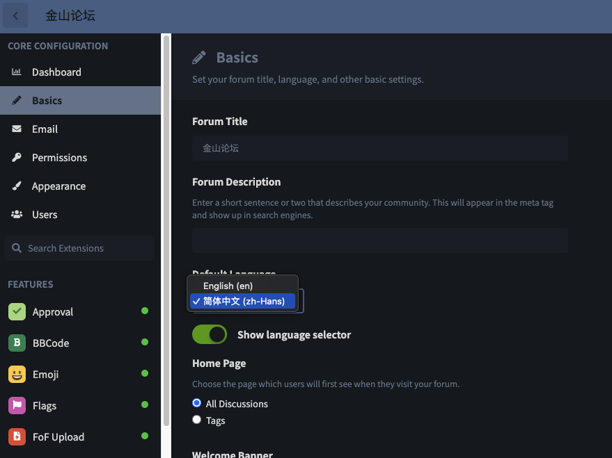Open the Appearance settings page
This screenshot has height=458, width=612.
pos(58,186)
